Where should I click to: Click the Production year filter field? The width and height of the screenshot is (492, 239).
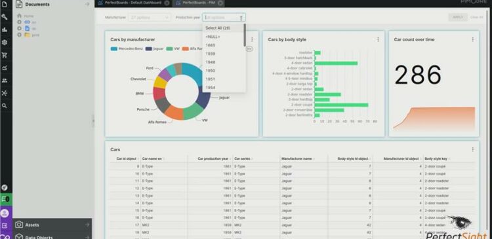[x=224, y=18]
